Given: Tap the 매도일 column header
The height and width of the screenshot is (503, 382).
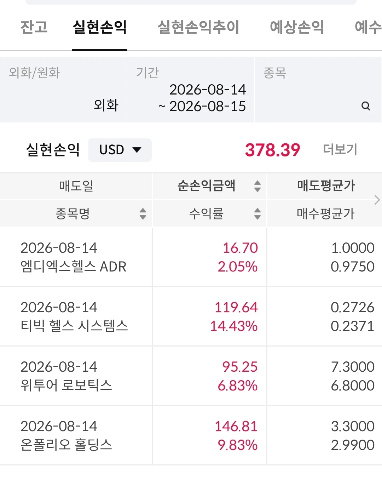Looking at the screenshot, I should [76, 185].
